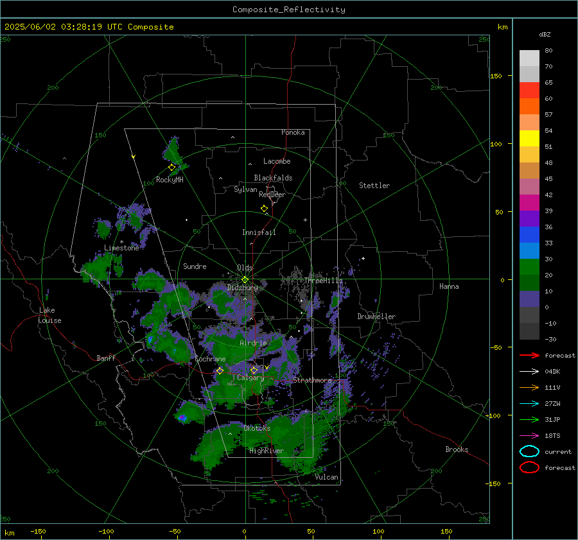578x540 pixels.
Task: Click the 39 dBZ magenta color swatch
Action: [529, 203]
